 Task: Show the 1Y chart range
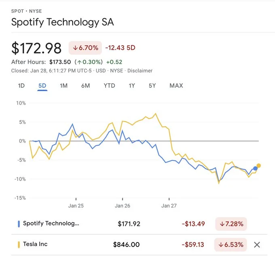132,86
